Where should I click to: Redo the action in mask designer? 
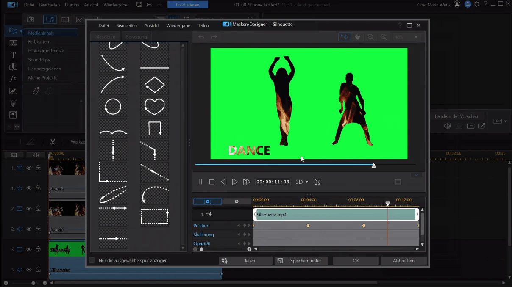pos(214,37)
